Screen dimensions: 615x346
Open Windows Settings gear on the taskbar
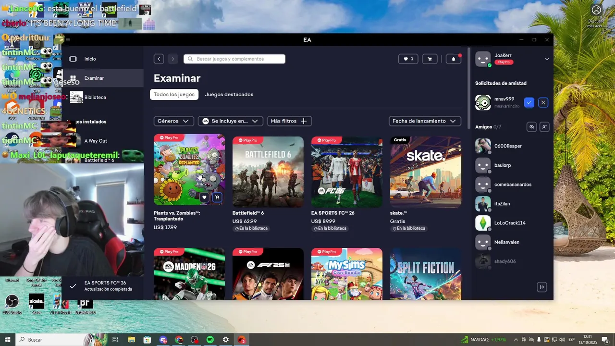coord(226,340)
